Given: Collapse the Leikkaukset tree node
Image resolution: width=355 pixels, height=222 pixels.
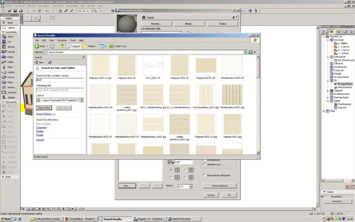Looking at the screenshot, I should pos(328,57).
